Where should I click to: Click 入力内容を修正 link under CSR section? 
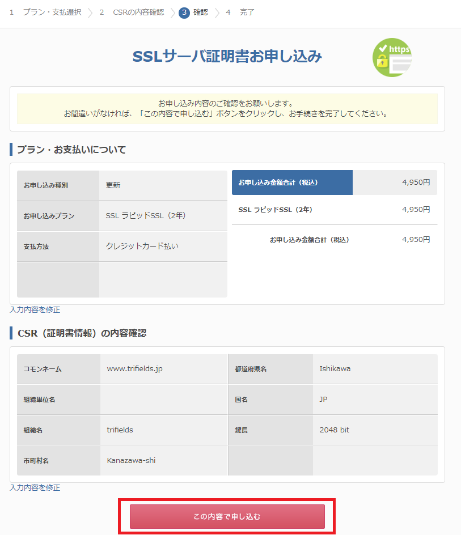pyautogui.click(x=35, y=487)
